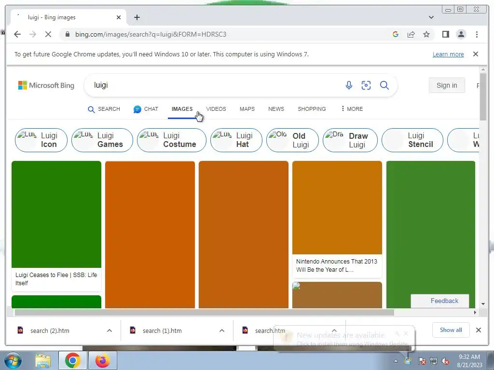The width and height of the screenshot is (494, 370).
Task: Open the Luigi Ceases to Flee thumbnail
Action: click(x=56, y=214)
